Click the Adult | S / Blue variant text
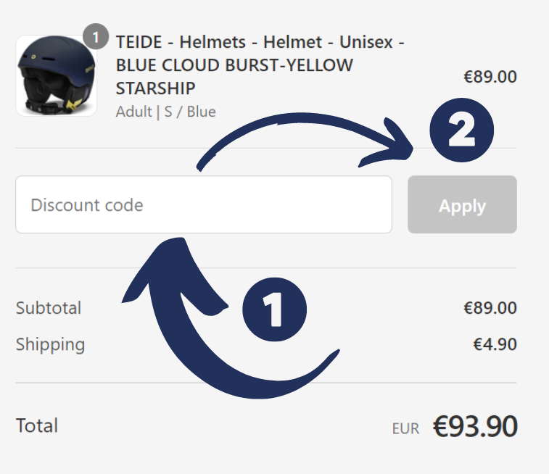 pos(165,112)
